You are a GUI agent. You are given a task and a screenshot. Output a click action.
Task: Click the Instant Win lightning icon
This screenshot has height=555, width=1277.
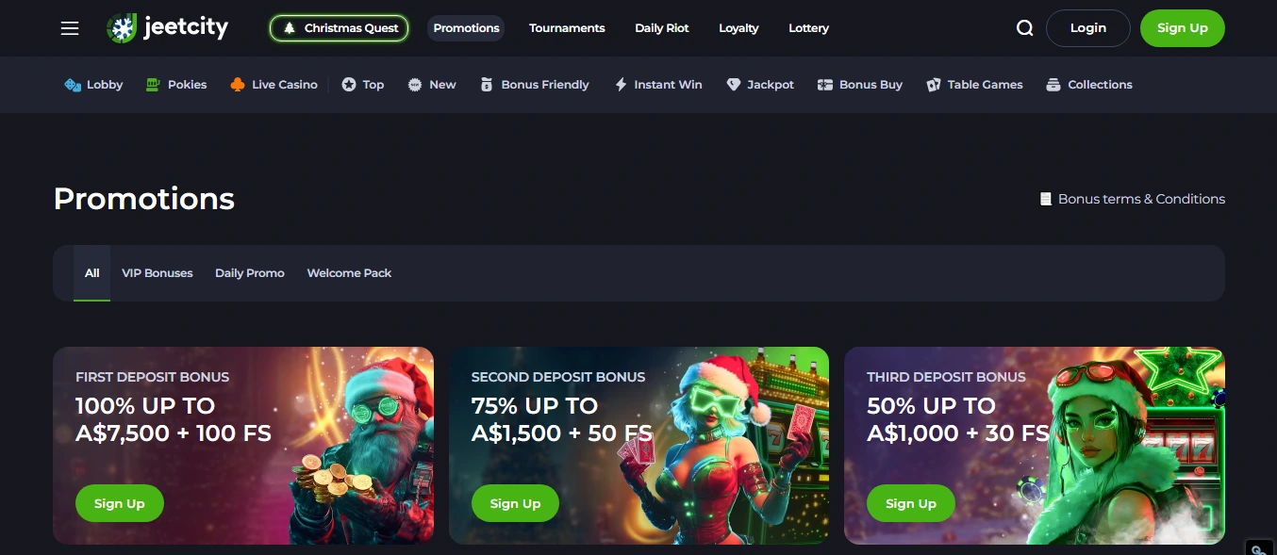click(621, 85)
